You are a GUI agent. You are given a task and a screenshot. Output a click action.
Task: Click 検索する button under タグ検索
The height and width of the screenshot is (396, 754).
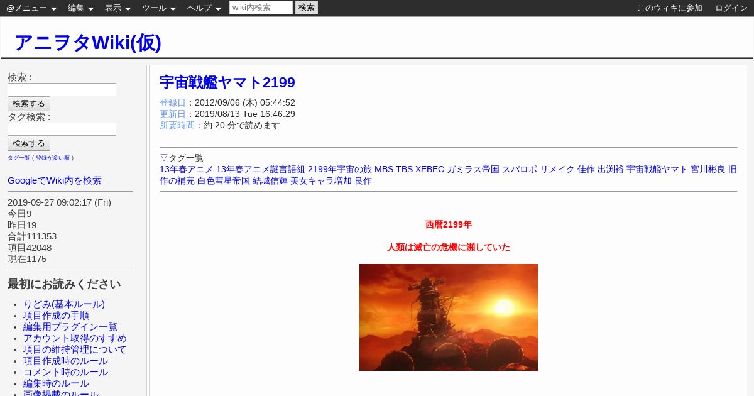pyautogui.click(x=29, y=143)
